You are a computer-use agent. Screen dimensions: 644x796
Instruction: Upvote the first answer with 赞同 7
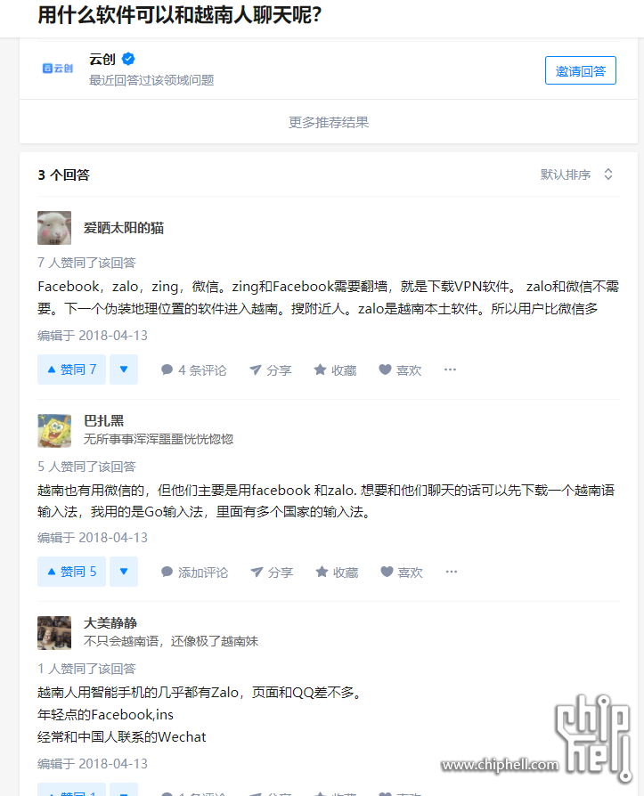coord(71,370)
